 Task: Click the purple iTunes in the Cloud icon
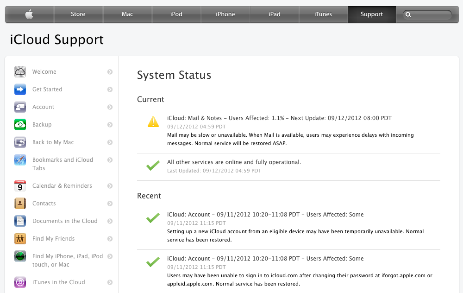point(20,282)
